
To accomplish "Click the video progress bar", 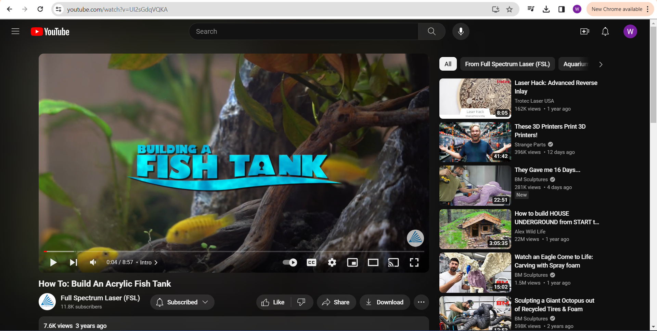I will click(x=233, y=251).
